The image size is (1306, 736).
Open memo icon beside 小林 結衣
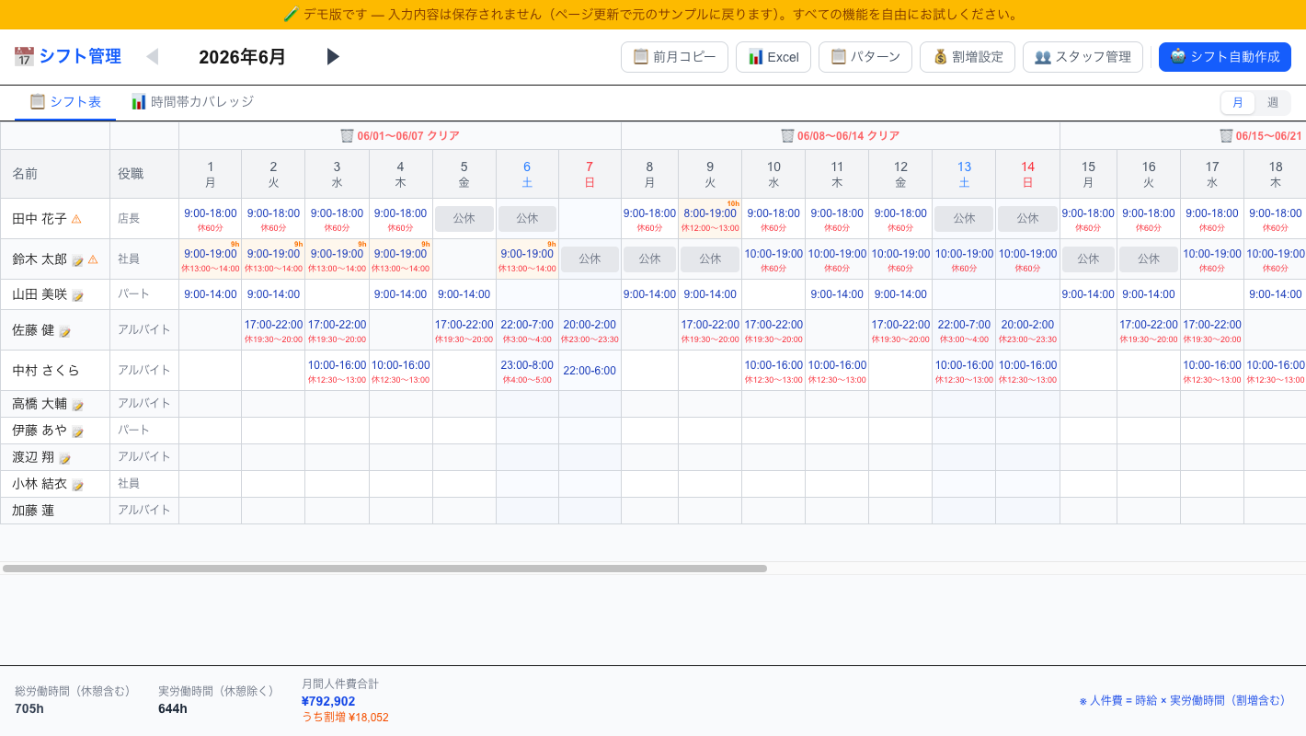click(x=77, y=485)
